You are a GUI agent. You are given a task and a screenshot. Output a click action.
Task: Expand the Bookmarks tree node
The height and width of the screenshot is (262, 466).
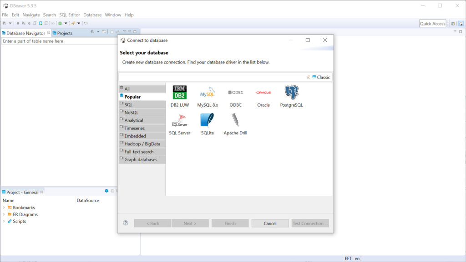click(4, 208)
